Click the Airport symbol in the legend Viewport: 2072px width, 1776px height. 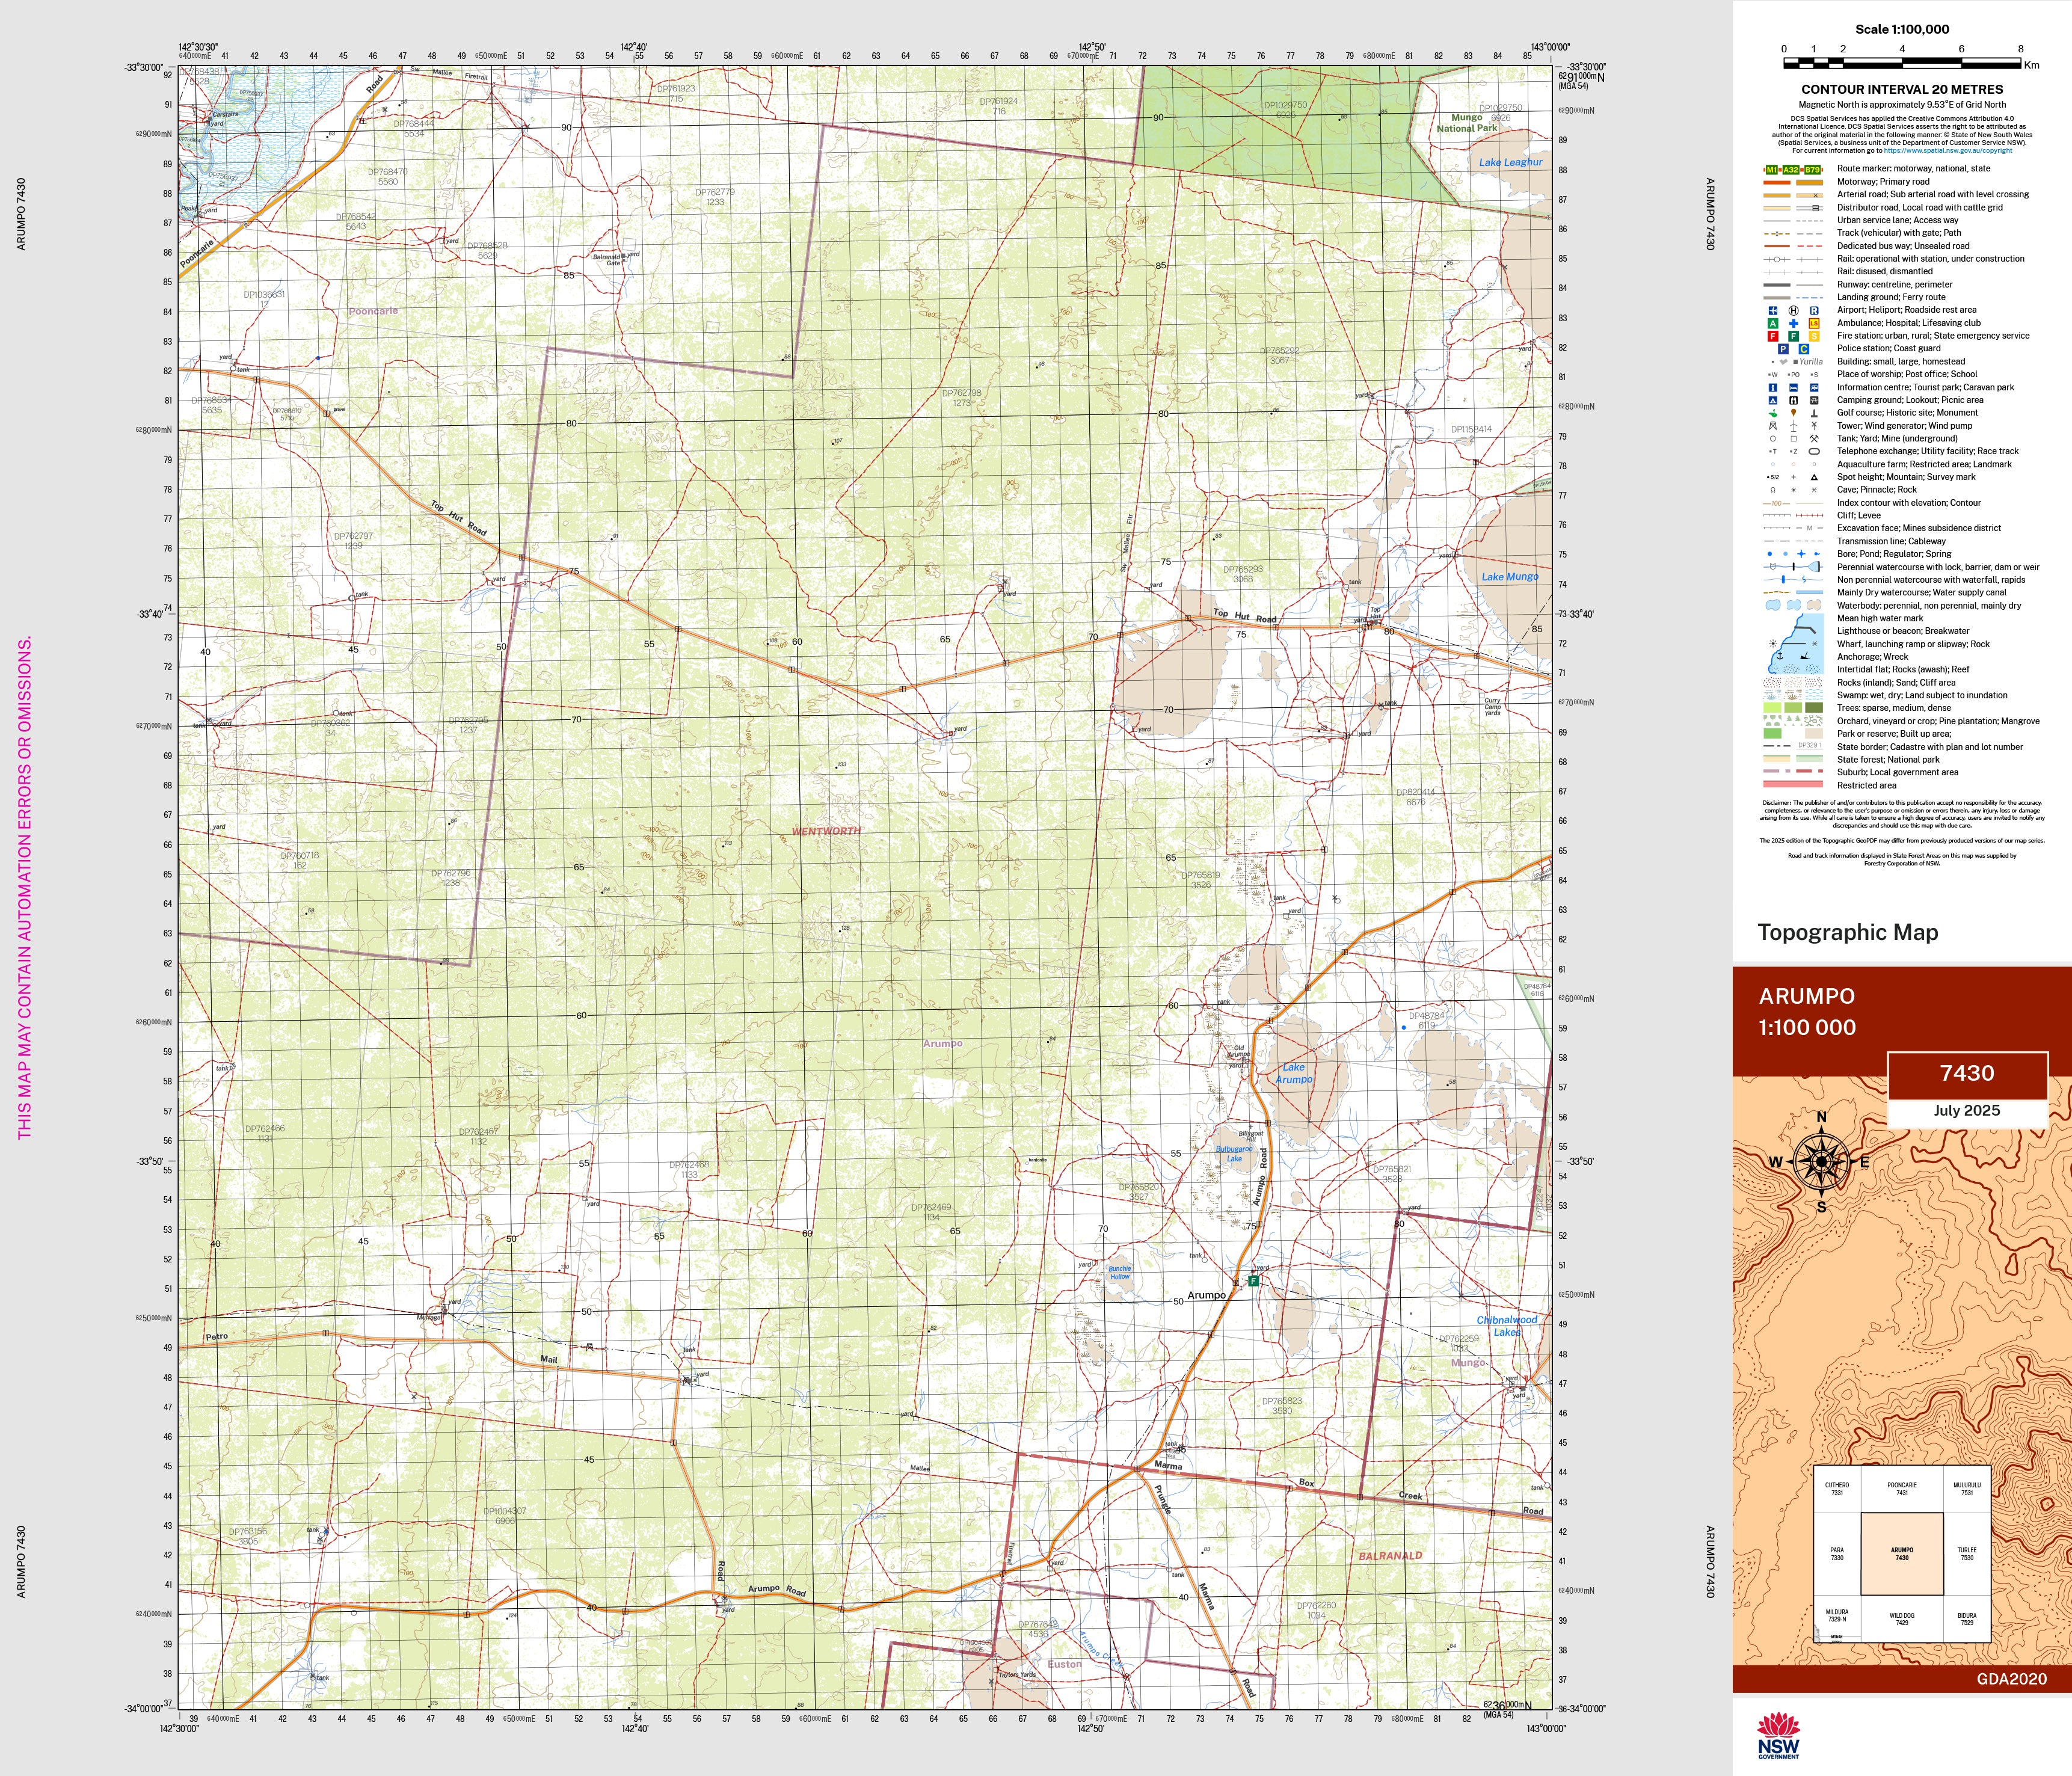(x=1773, y=310)
